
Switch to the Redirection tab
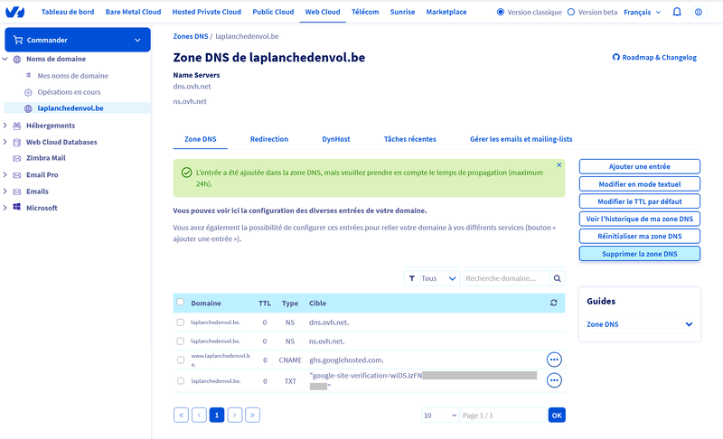pyautogui.click(x=269, y=139)
